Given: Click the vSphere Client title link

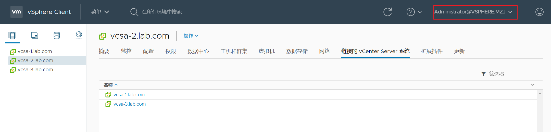Looking at the screenshot, I should coord(49,12).
